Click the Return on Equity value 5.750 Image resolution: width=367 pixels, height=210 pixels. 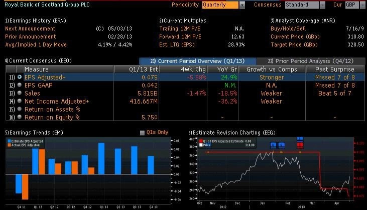pos(150,117)
